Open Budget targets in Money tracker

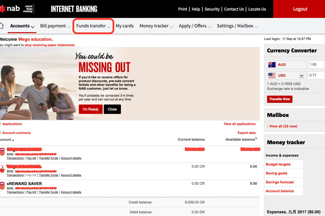coord(278,164)
